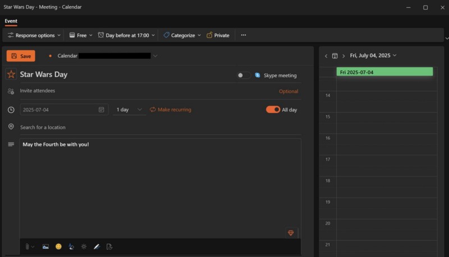Open the Categorize dropdown

coord(182,35)
